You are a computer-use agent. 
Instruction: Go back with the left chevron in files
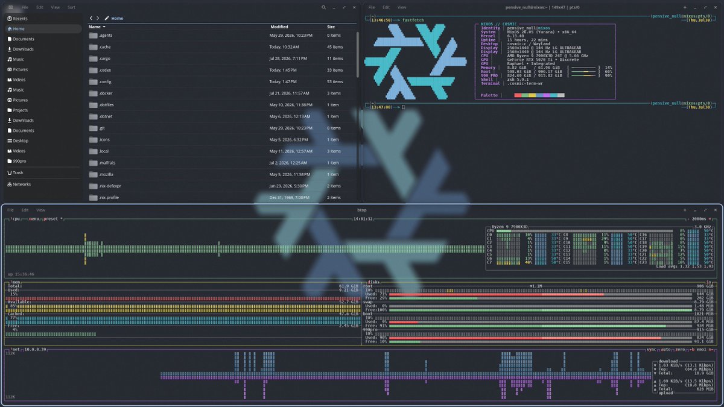91,18
